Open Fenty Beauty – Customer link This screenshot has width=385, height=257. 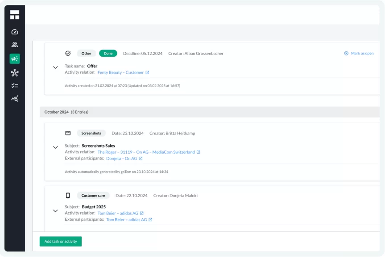(120, 72)
